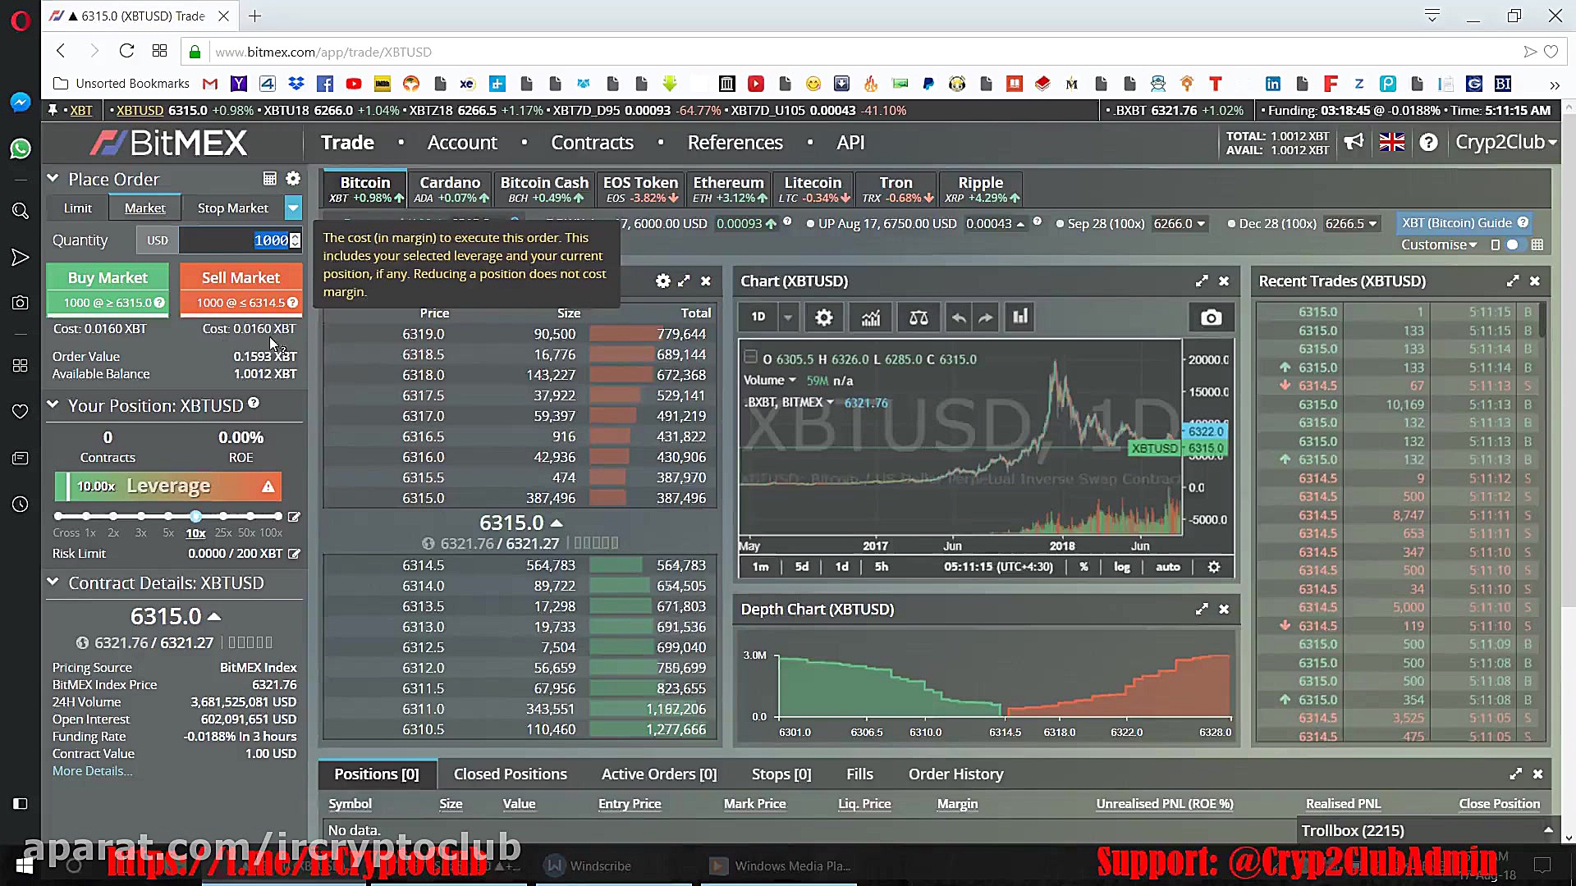Click the 10x leverage slider handle
This screenshot has height=886, width=1576.
coord(195,516)
